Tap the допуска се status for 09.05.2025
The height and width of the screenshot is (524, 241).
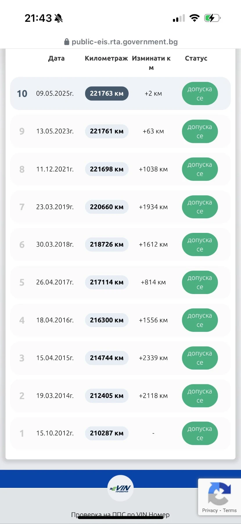click(200, 93)
